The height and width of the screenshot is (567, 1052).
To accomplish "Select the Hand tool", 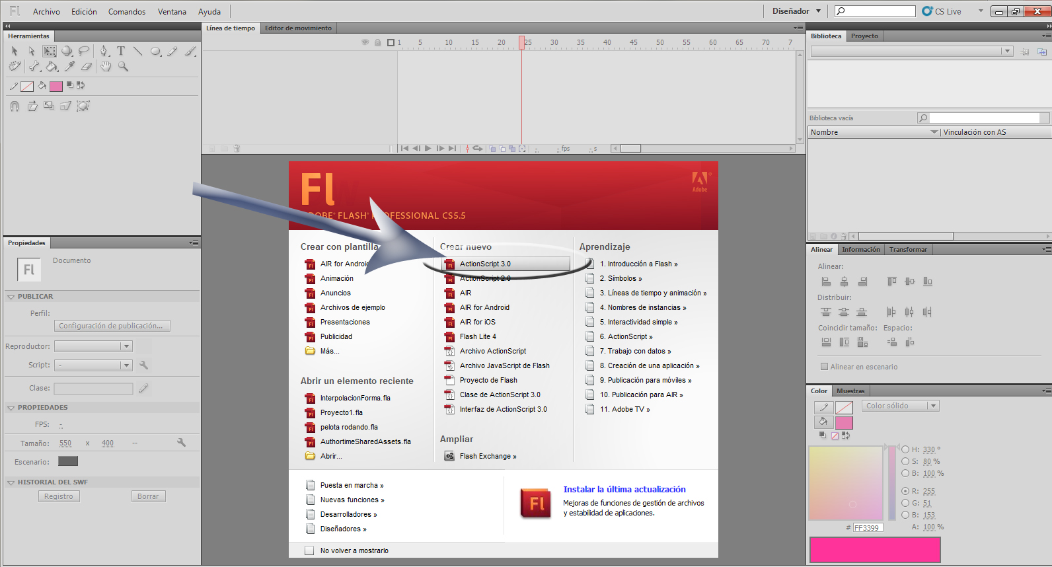I will [106, 66].
